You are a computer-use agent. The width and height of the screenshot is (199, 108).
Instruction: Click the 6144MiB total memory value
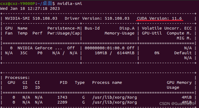pyautogui.click(x=126, y=53)
